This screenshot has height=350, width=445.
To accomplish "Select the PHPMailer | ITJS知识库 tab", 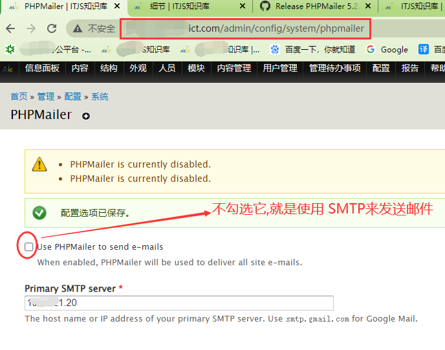I will pyautogui.click(x=64, y=6).
